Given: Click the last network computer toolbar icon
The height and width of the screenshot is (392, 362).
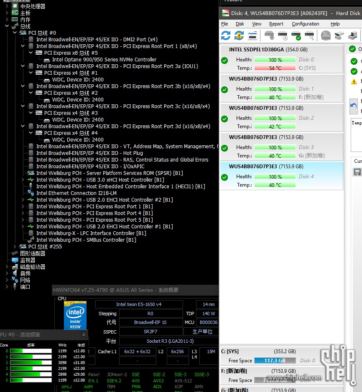Looking at the screenshot, I should [x=352, y=35].
